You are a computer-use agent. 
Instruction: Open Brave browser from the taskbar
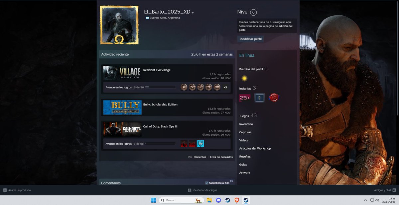pos(237,200)
